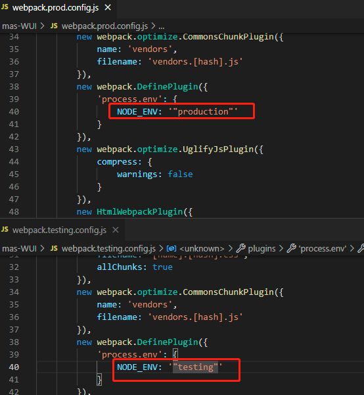Click line number 38 in top editor
This screenshot has height=395, width=364.
tap(14, 87)
